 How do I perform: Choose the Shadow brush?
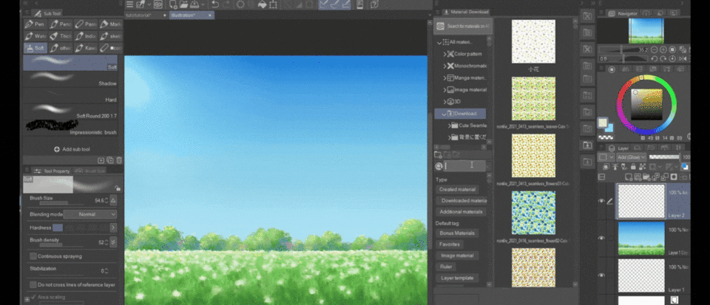[x=70, y=78]
